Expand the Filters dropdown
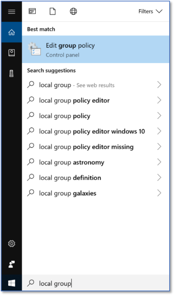The image size is (174, 295). (150, 11)
